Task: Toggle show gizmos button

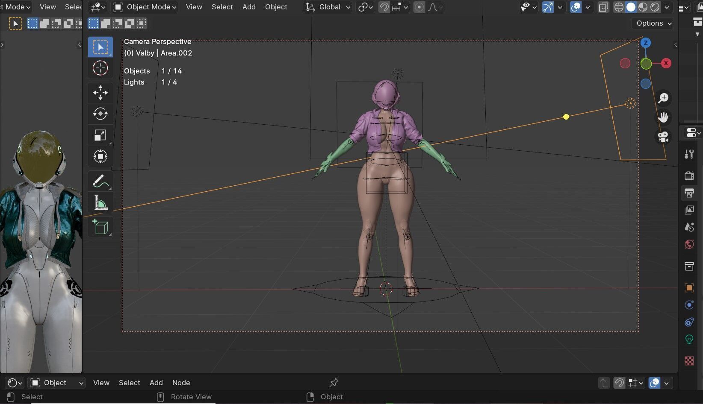Action: point(548,7)
